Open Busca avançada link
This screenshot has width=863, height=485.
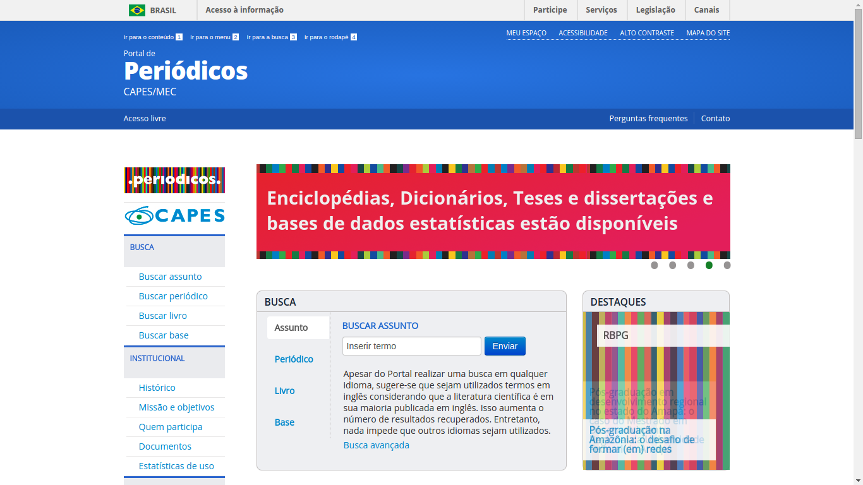(377, 445)
